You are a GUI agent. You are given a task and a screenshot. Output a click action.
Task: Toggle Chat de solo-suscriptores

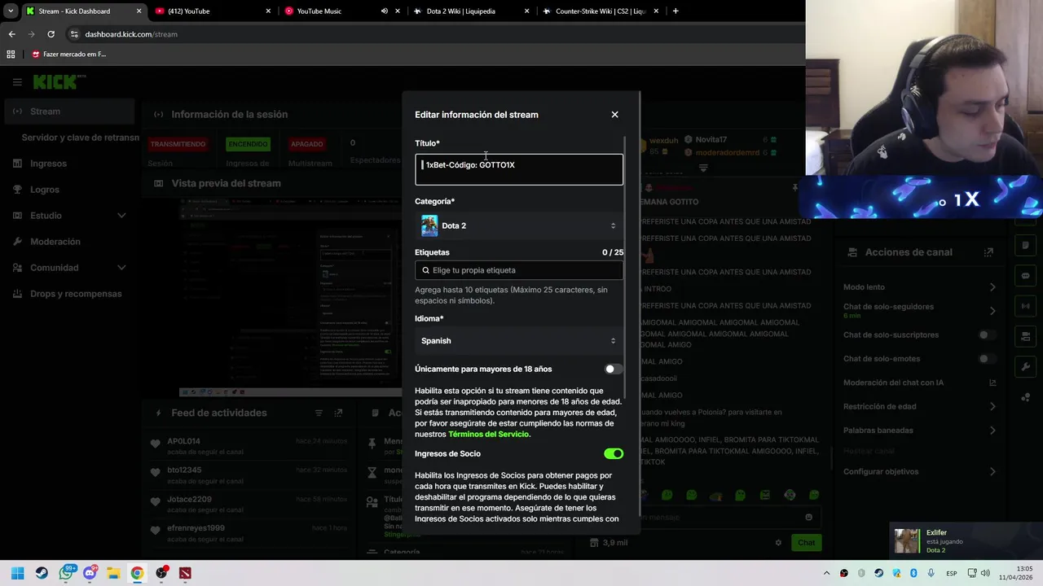tap(987, 335)
